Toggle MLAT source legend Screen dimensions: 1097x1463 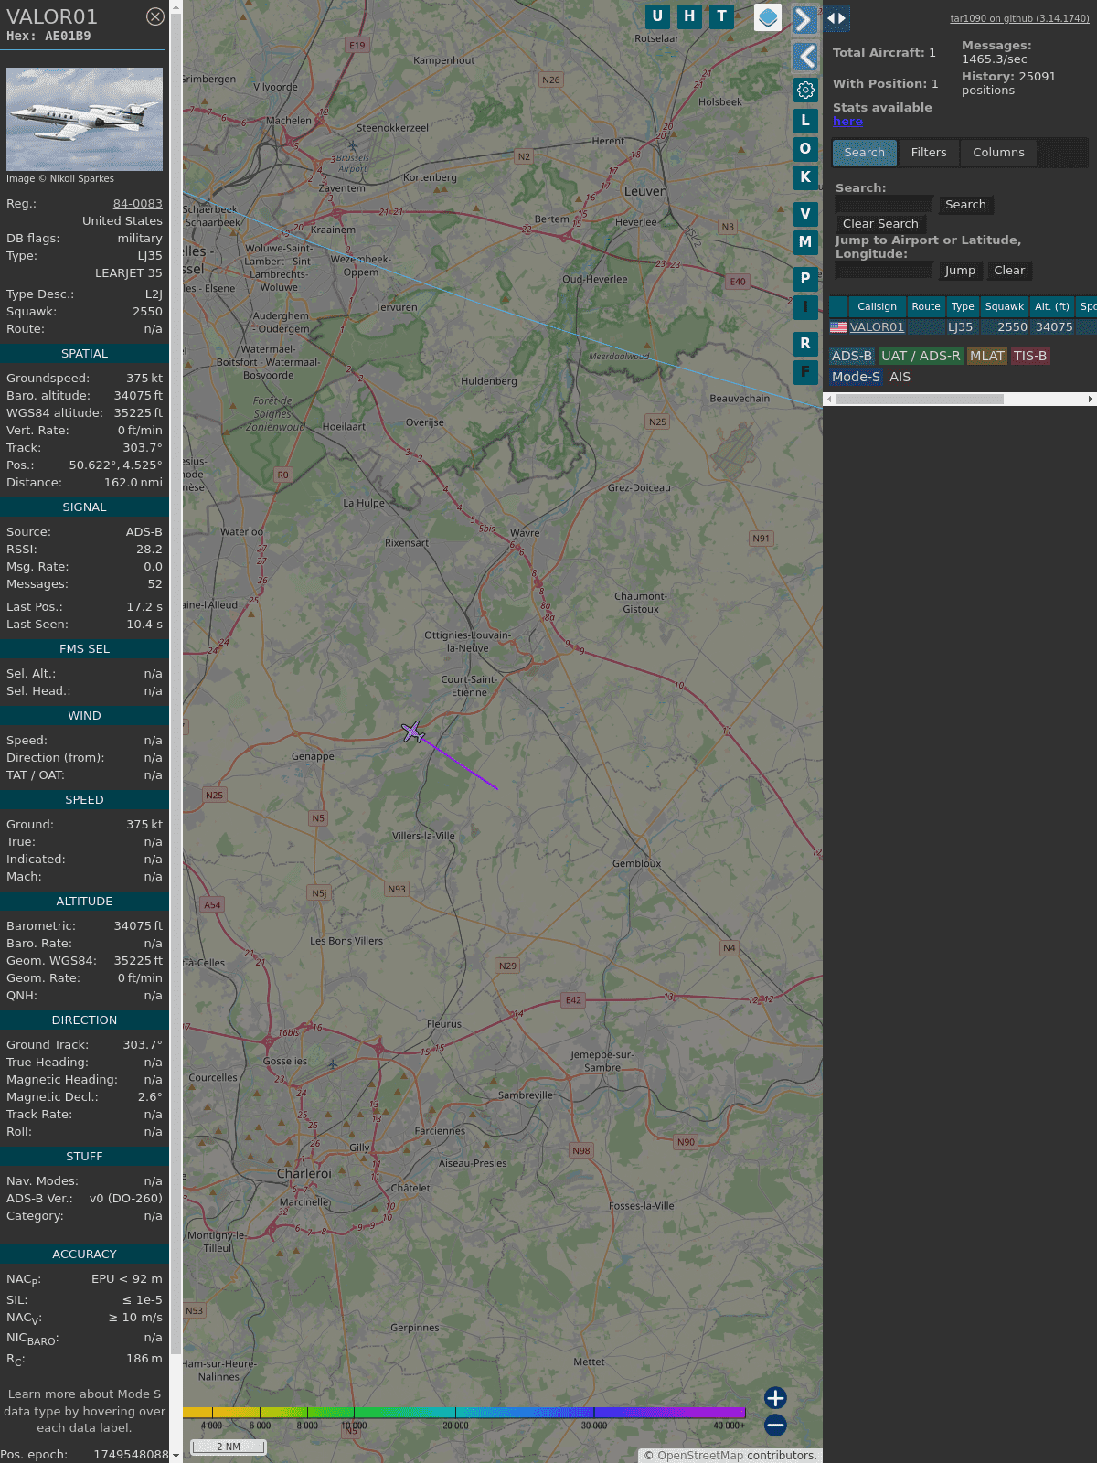[987, 357]
